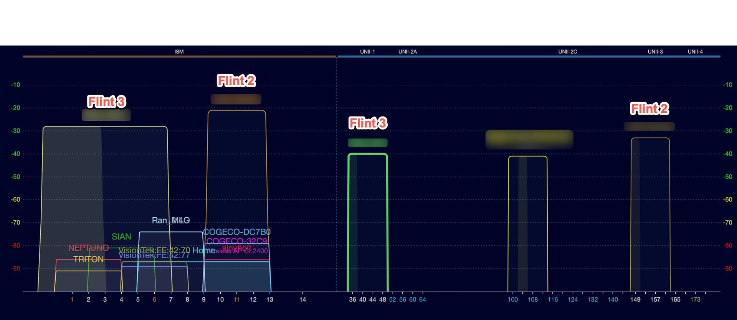Select the UNII-4 band label
Viewport: 737px width, 320px height.
[695, 52]
